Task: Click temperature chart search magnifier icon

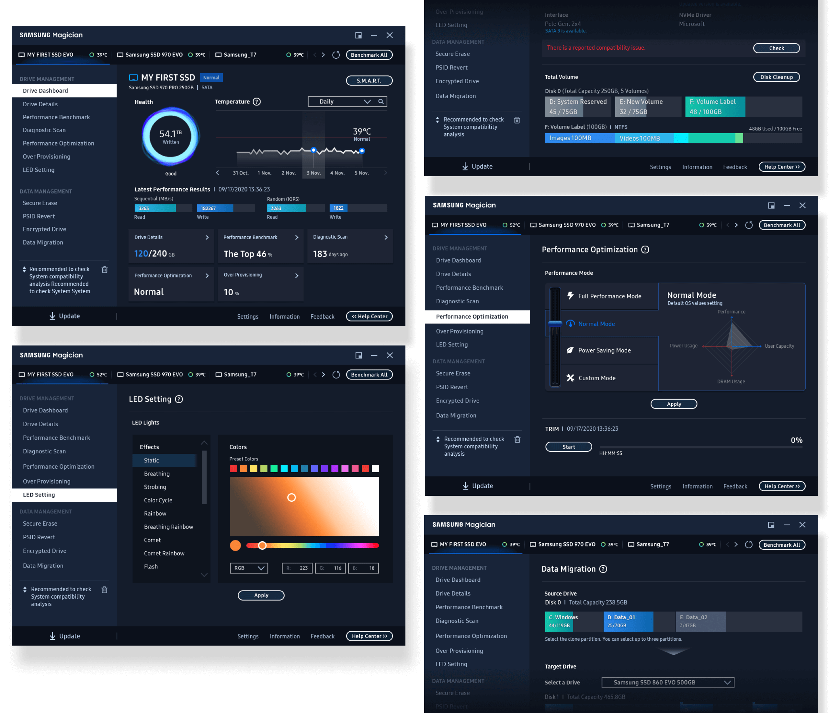Action: (381, 102)
